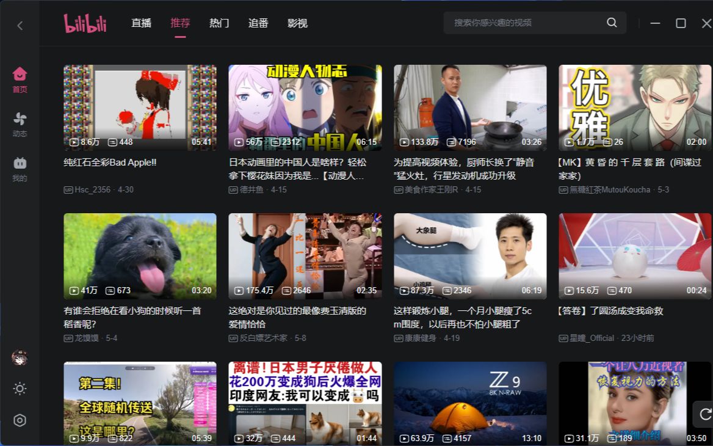
Task: Open settings via the gear icon
Action: (19, 420)
